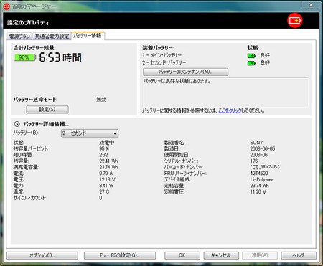Click the サイクル・カウント label
Image resolution: width=323 pixels, height=266 pixels.
point(29,198)
